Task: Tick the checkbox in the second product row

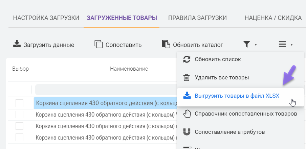Action: pos(19,115)
